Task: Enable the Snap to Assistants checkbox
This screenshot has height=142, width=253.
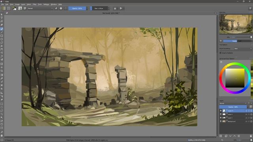Action: tap(221, 53)
